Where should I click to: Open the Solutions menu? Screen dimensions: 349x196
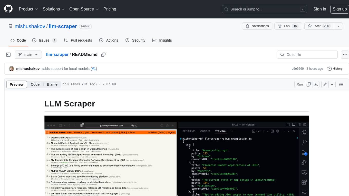(53, 9)
